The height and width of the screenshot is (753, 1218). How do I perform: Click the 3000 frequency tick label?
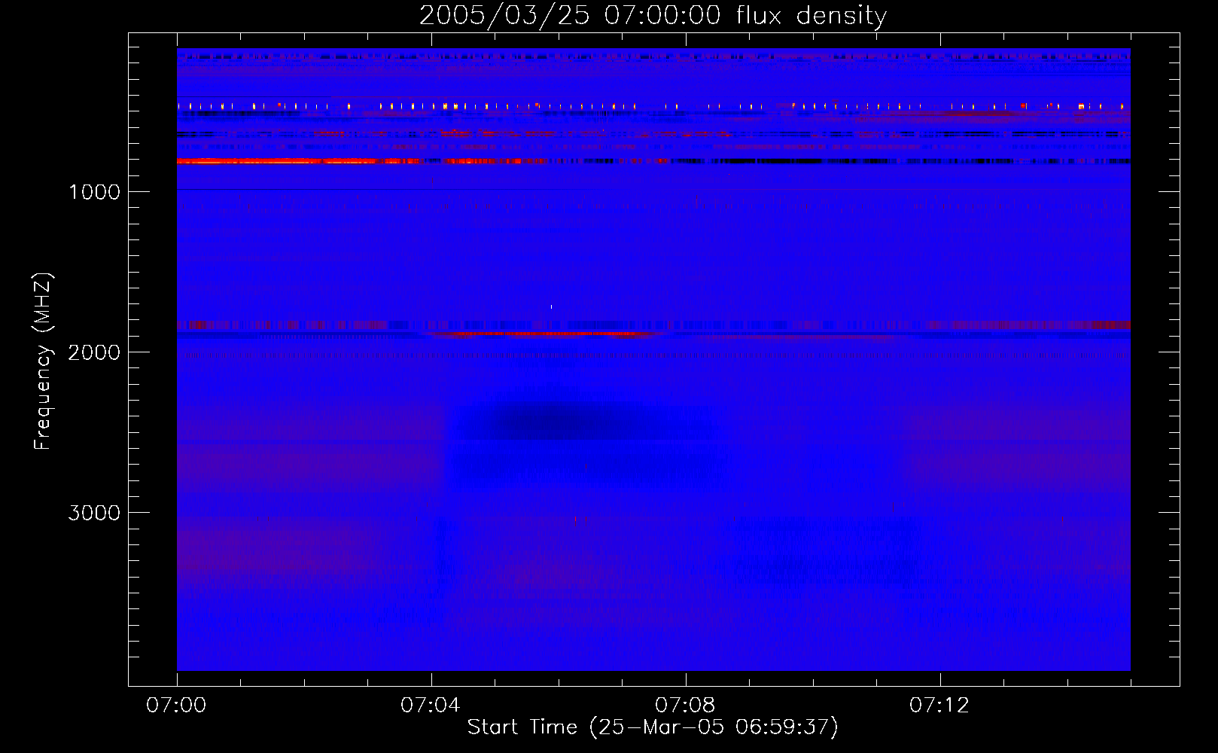point(94,513)
